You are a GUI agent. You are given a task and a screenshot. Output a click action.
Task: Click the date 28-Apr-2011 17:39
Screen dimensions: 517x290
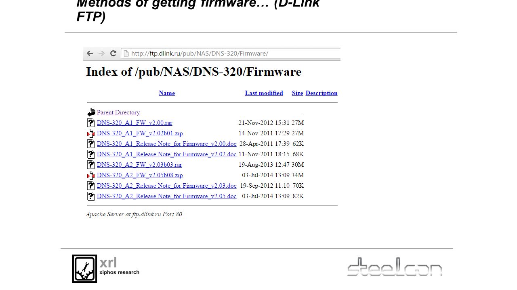point(265,144)
